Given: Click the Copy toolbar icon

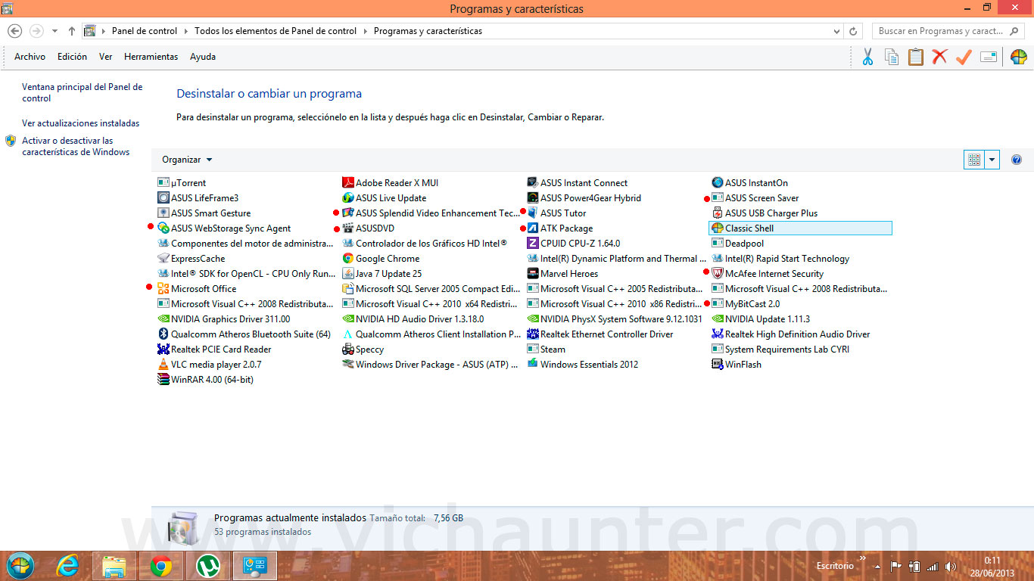Looking at the screenshot, I should coord(892,57).
